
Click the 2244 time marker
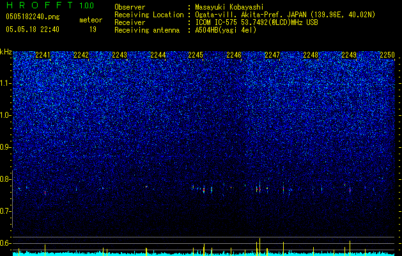tap(158, 55)
